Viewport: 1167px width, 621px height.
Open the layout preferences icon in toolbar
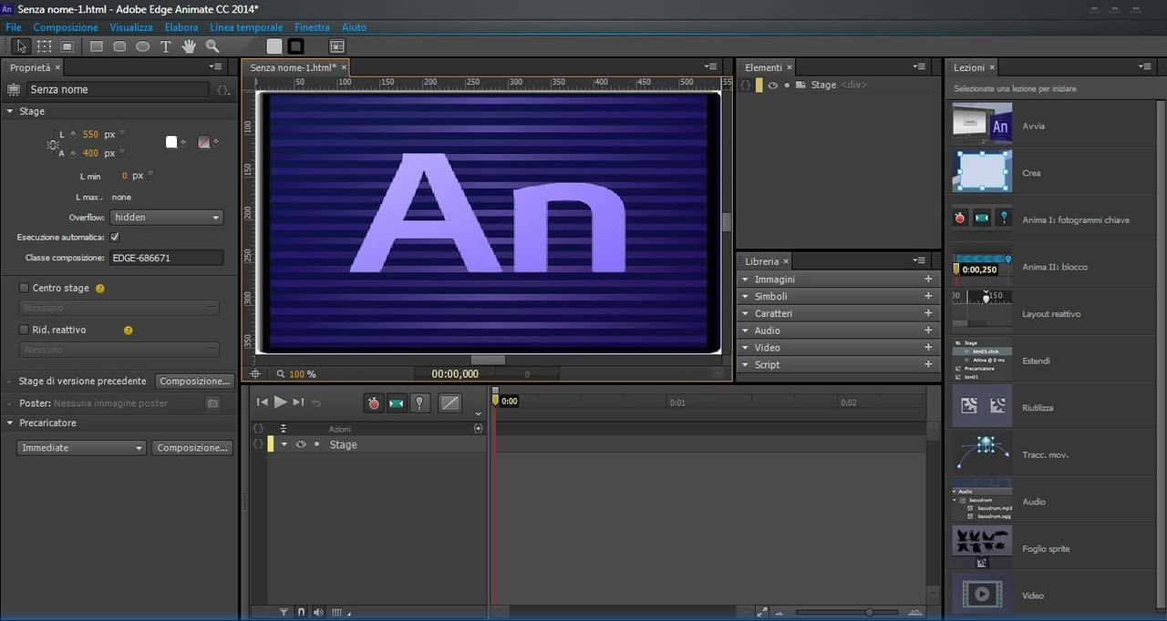(x=337, y=46)
